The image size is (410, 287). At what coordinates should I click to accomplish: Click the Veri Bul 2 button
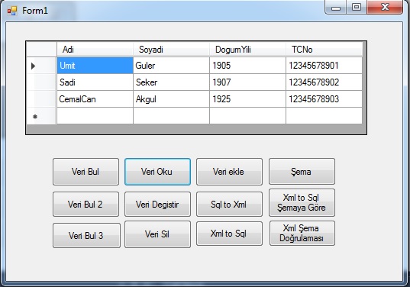pyautogui.click(x=86, y=204)
